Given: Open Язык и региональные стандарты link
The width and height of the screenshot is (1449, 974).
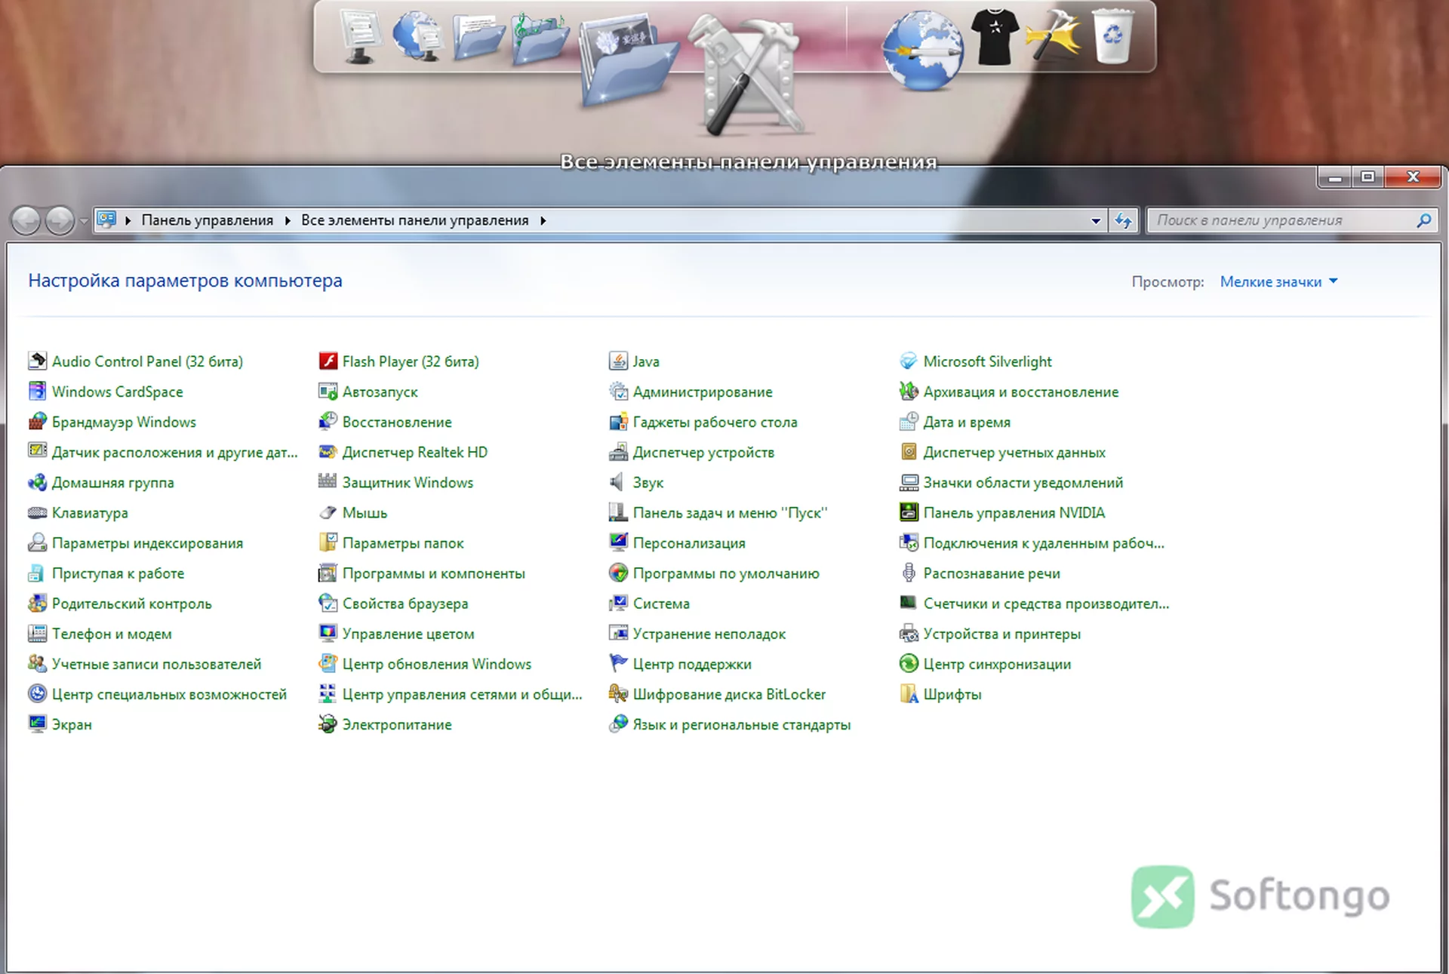Looking at the screenshot, I should point(741,724).
